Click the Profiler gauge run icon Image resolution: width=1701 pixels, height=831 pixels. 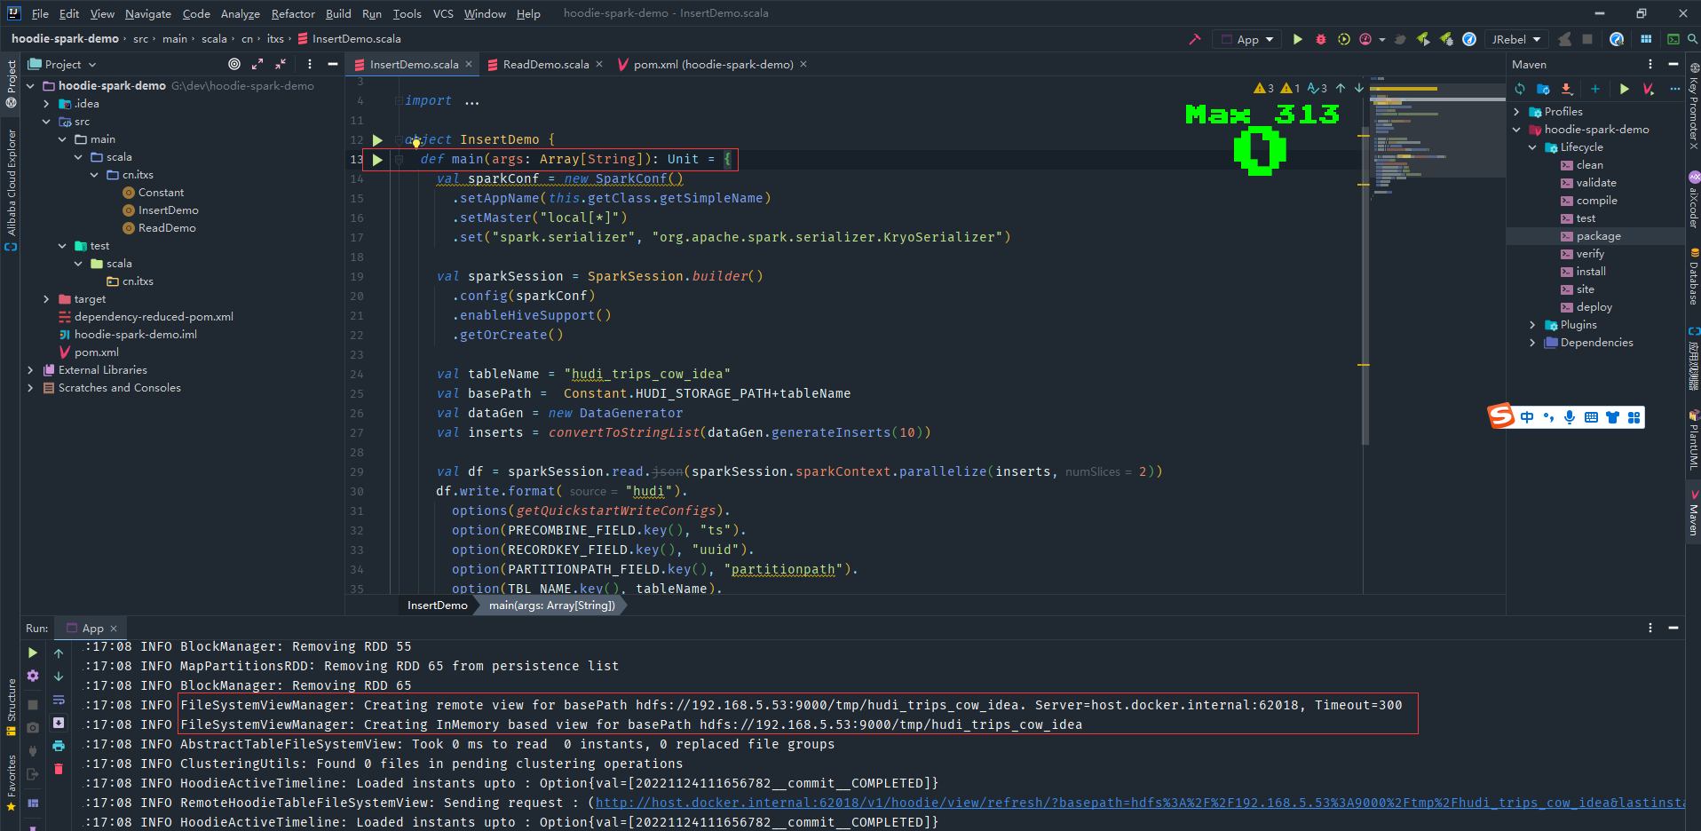click(1366, 39)
